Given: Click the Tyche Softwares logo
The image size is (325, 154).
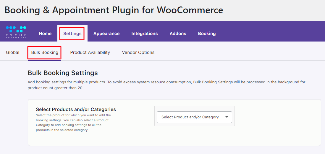Looking at the screenshot, I should tap(16, 32).
